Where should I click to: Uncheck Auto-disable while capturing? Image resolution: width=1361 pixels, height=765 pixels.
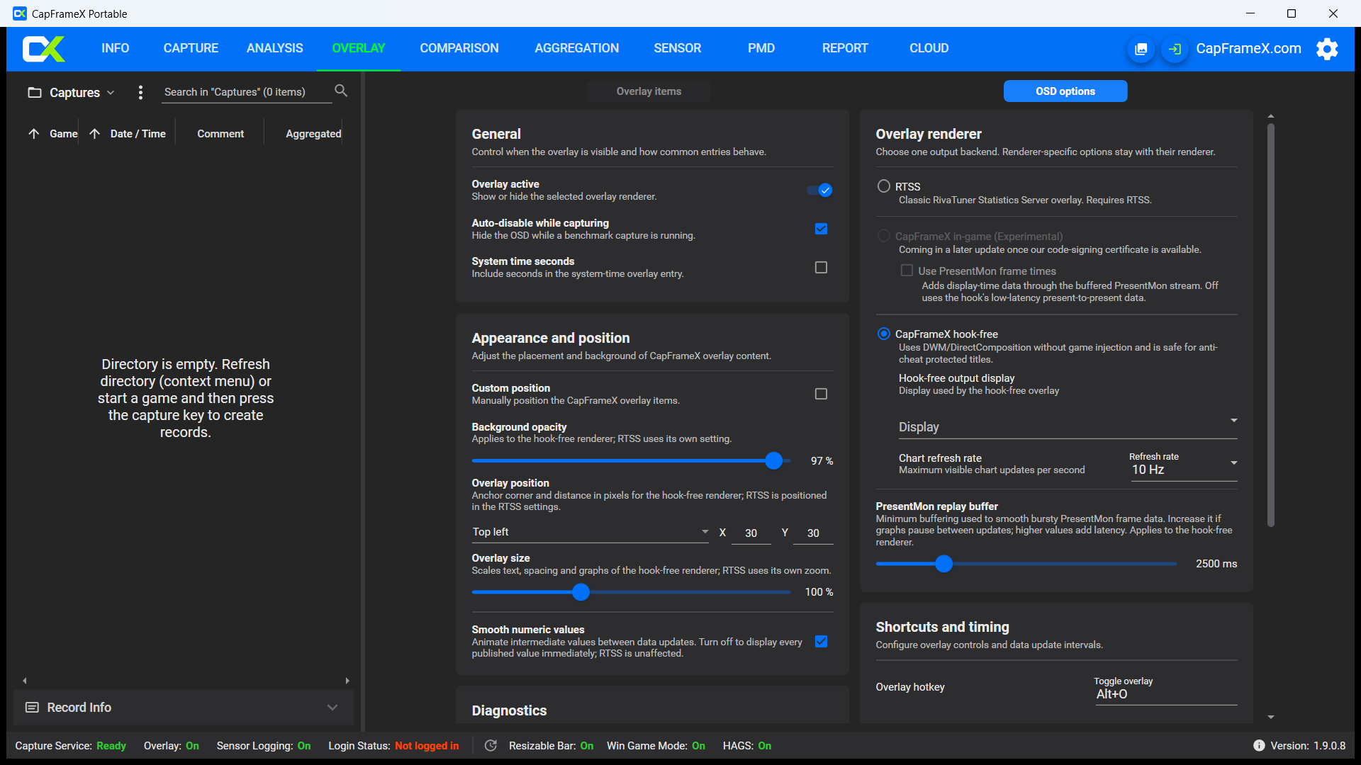pyautogui.click(x=821, y=229)
